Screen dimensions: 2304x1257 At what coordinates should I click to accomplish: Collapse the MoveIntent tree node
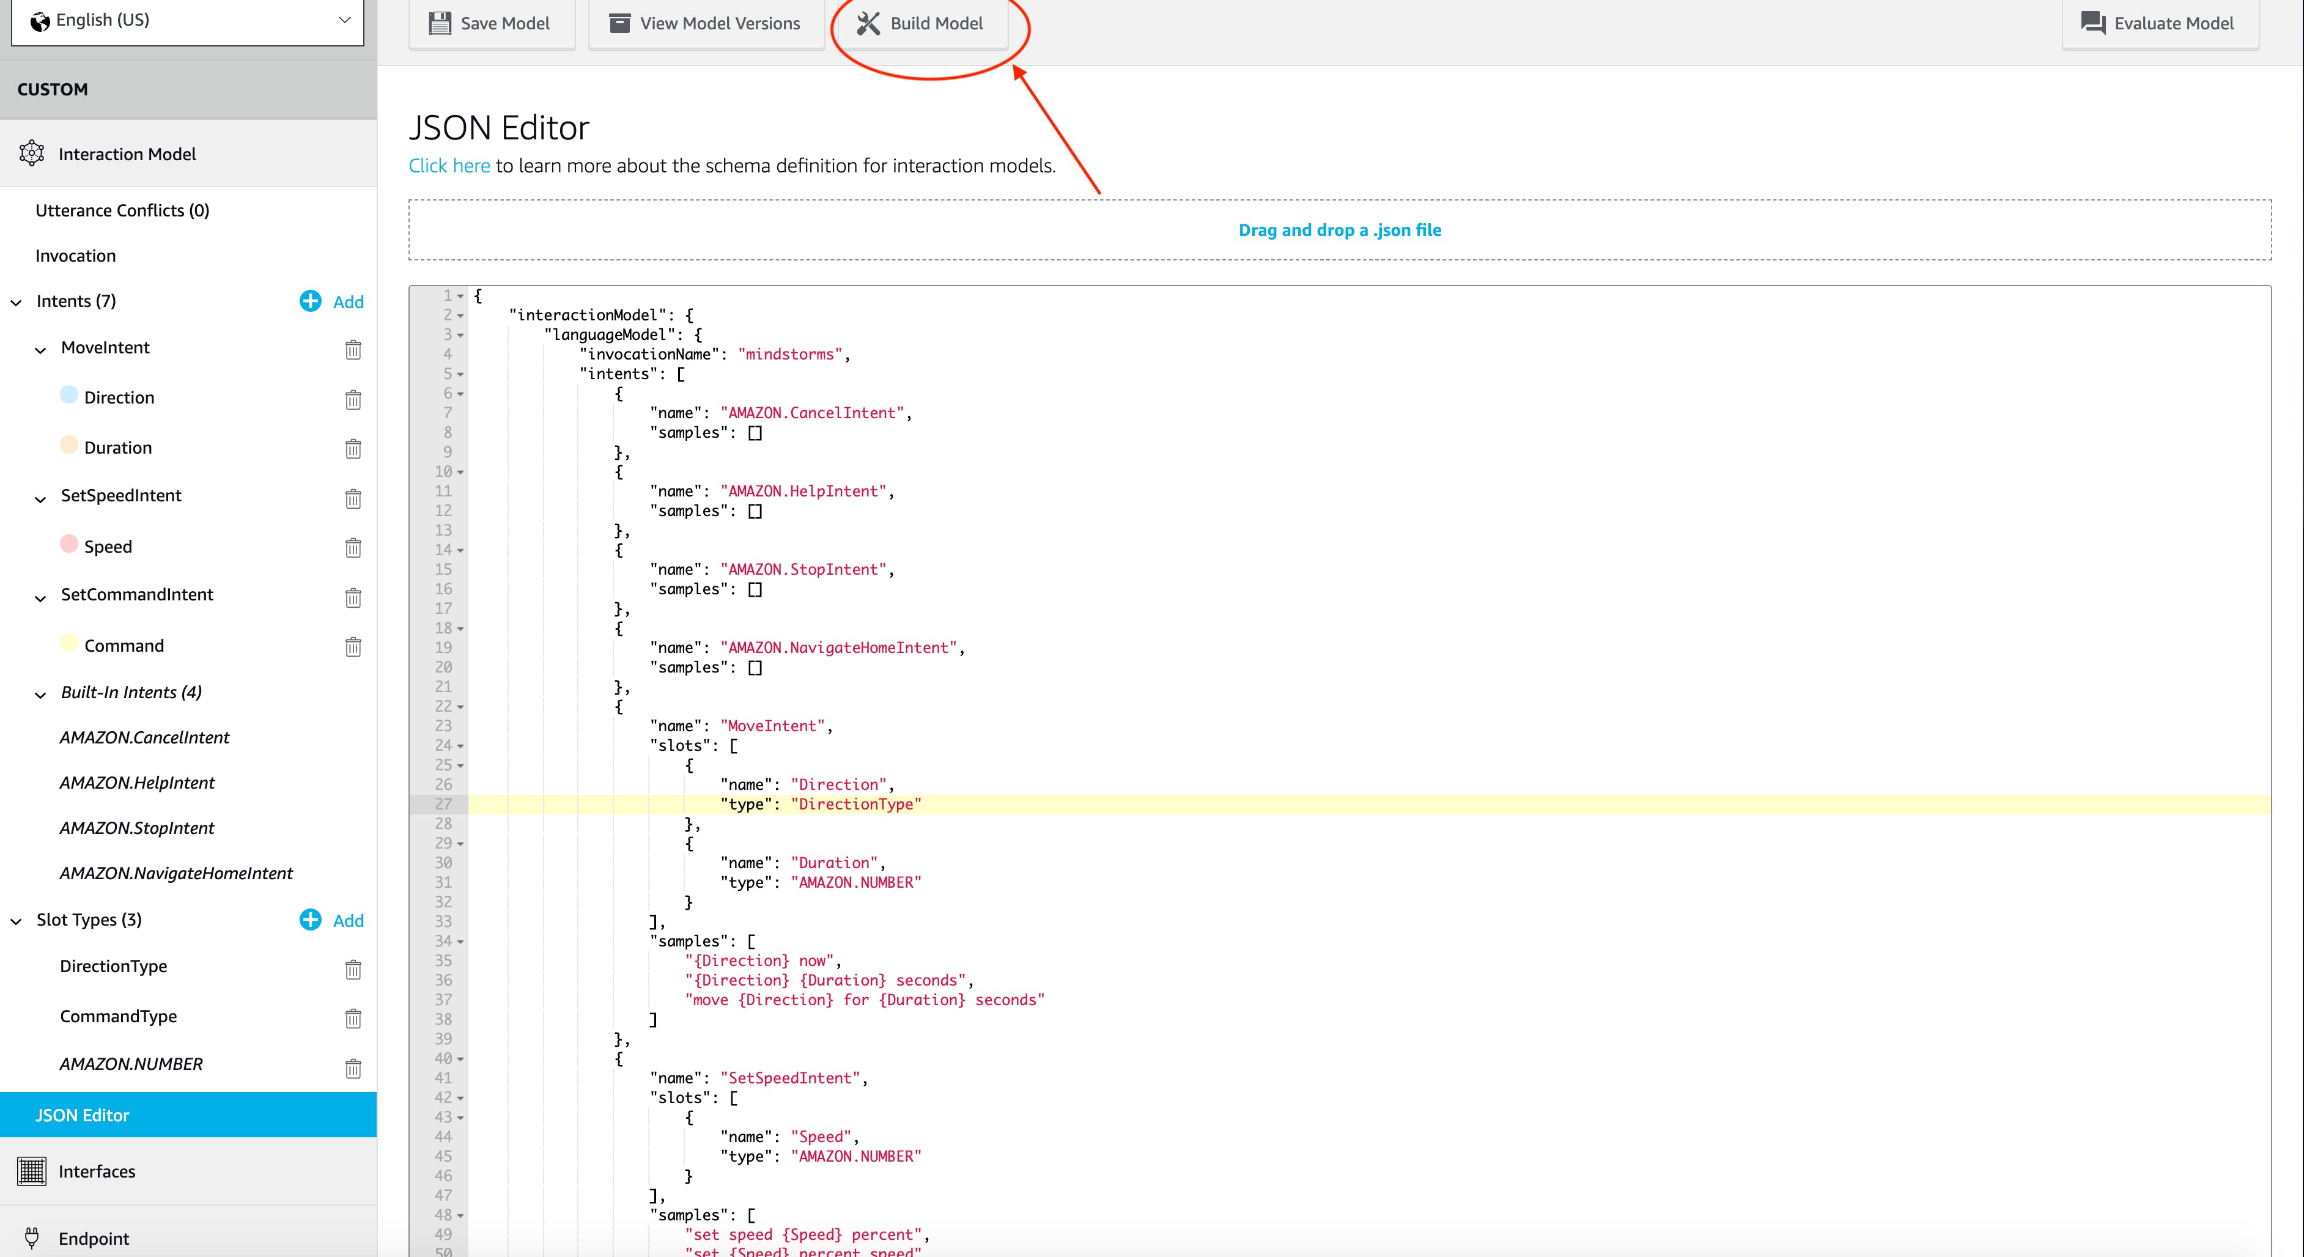pos(40,350)
